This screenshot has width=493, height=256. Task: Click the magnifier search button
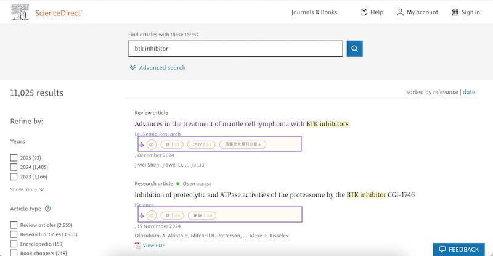click(x=354, y=49)
